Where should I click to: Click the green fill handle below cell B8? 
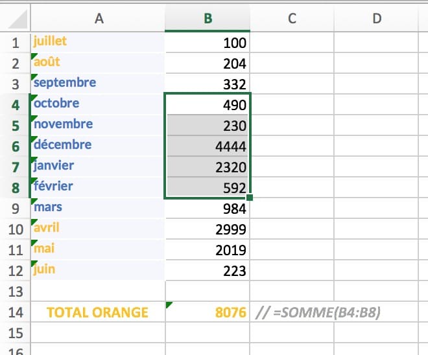click(250, 198)
